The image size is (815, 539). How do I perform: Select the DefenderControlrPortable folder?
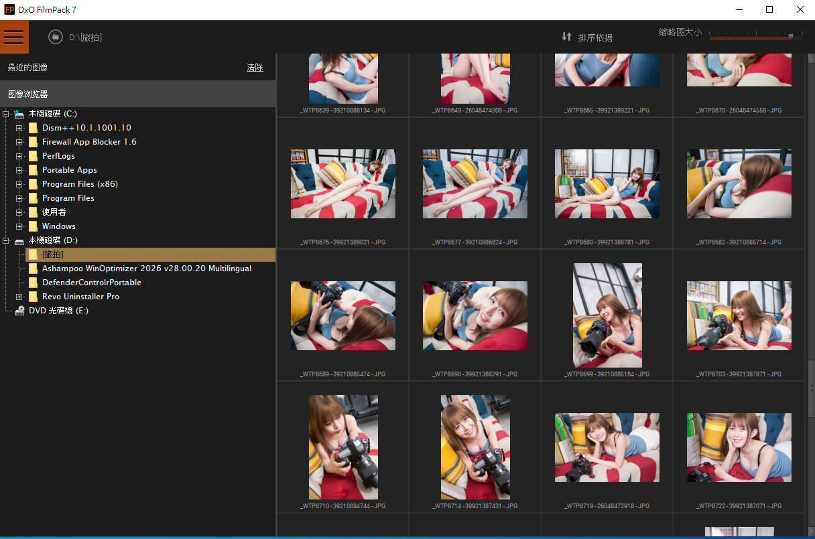[91, 283]
